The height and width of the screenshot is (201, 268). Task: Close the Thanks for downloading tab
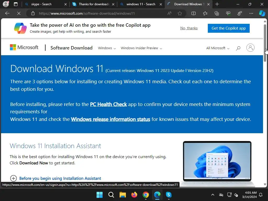pyautogui.click(x=113, y=4)
